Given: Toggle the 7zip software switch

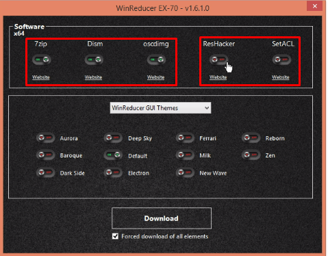Looking at the screenshot, I should click(42, 60).
